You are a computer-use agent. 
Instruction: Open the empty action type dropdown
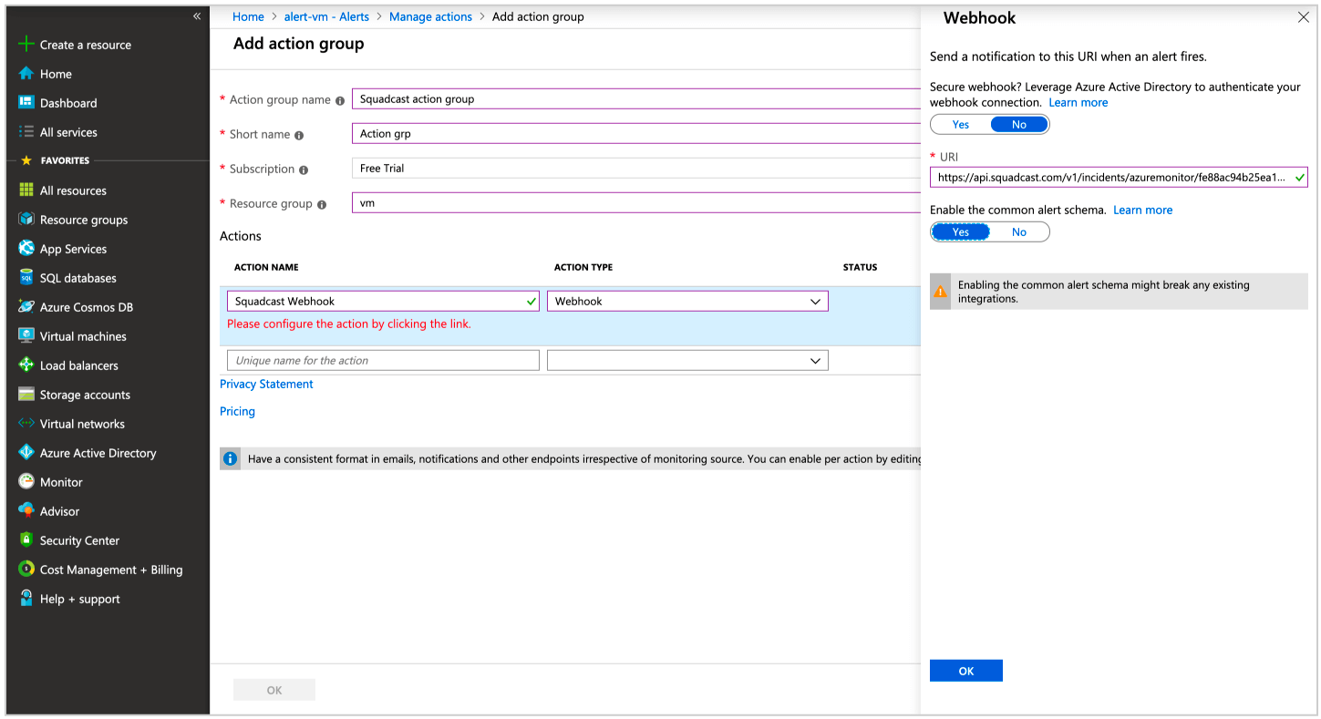tap(687, 360)
